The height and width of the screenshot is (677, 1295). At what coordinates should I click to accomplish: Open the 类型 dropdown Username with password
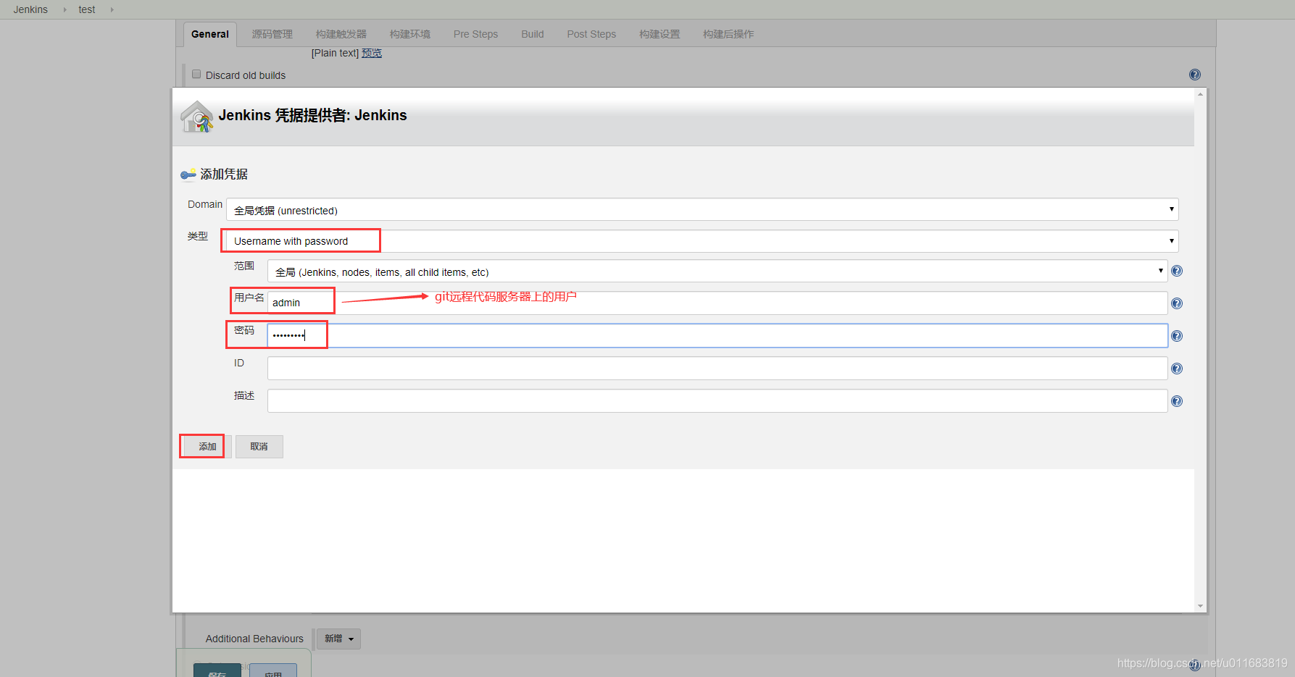702,241
